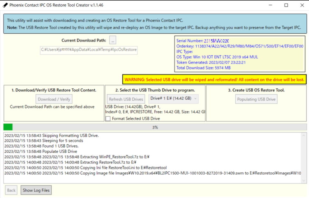Click 'Current Download Path can be specified above'
The width and height of the screenshot is (309, 198).
click(x=52, y=107)
